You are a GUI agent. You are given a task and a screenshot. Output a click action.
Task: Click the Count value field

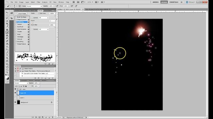52,21
